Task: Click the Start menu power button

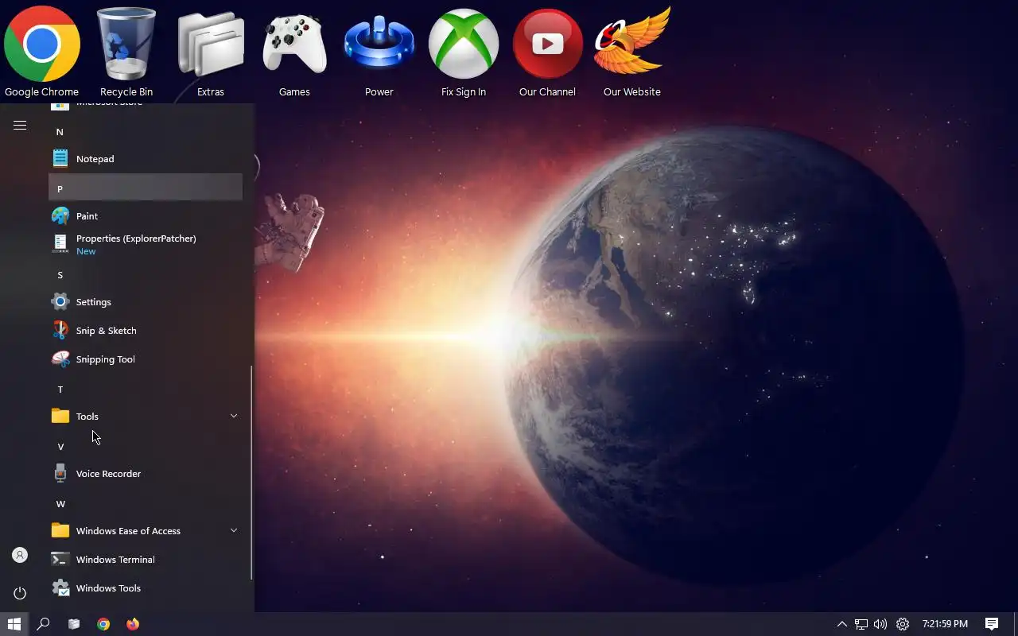Action: (20, 593)
